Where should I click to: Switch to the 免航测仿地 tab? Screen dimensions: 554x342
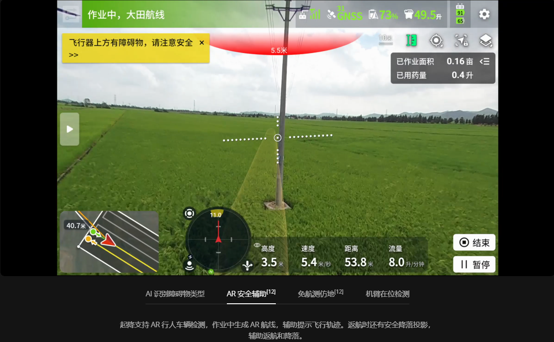tap(320, 294)
